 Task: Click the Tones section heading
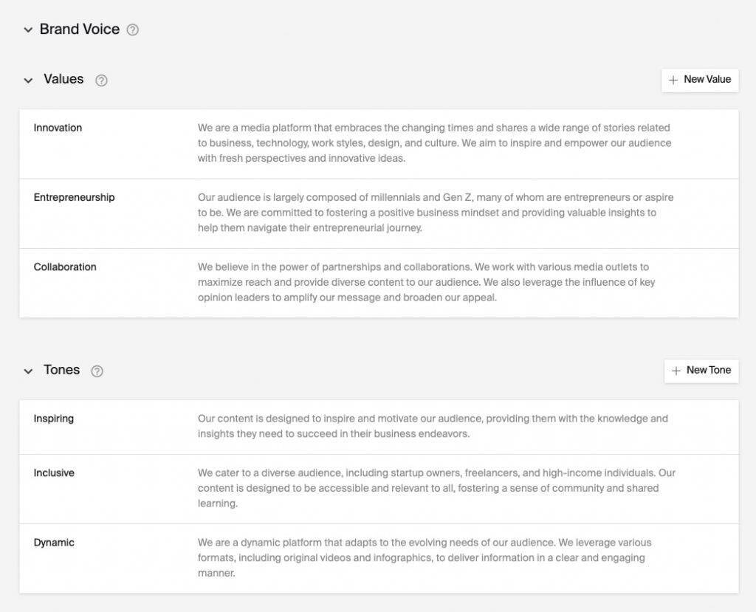point(62,371)
